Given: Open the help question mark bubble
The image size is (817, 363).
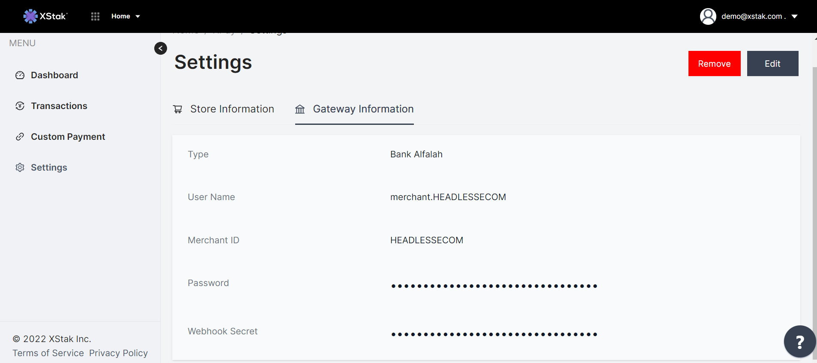Looking at the screenshot, I should pos(799,342).
